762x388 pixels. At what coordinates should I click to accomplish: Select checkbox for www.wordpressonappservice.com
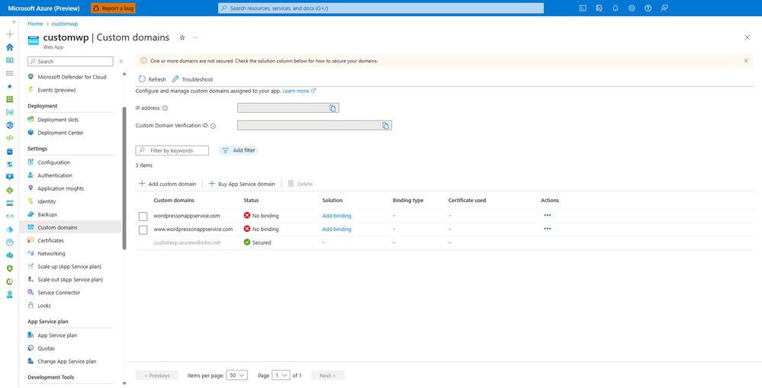tap(143, 229)
